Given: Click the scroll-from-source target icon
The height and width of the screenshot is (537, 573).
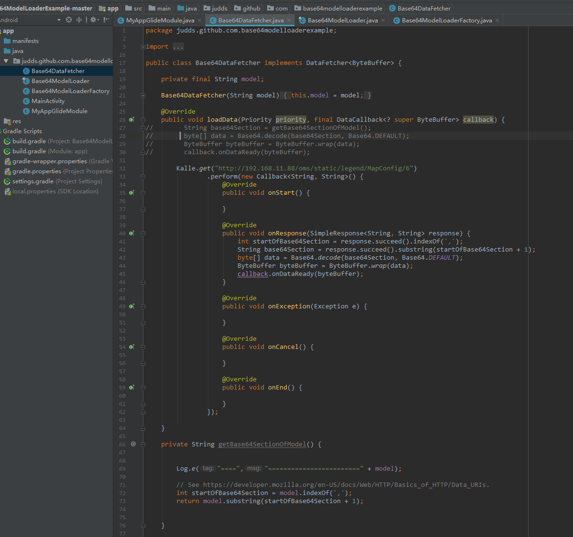Looking at the screenshot, I should coord(69,20).
